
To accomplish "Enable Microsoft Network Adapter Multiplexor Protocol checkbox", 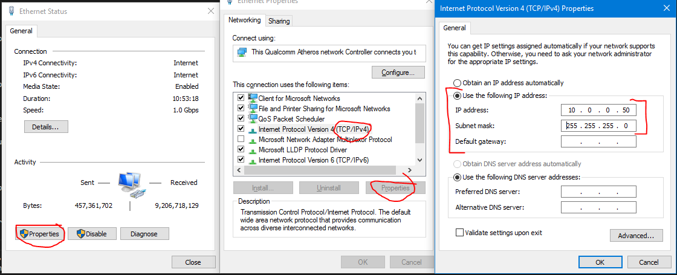I will (x=241, y=139).
